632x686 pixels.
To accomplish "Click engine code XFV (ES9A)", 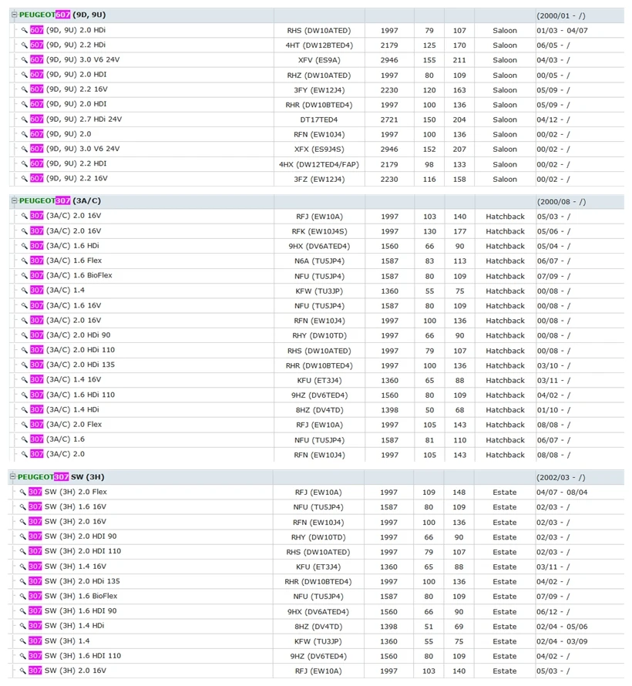I will tap(319, 60).
